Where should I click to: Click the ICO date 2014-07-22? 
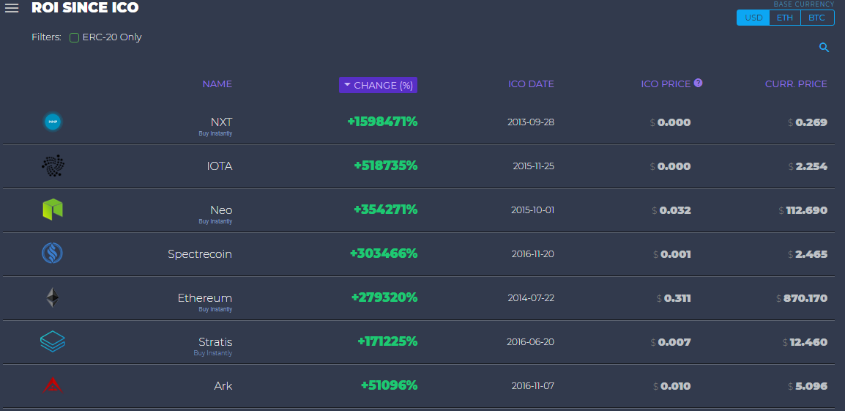[x=531, y=297]
